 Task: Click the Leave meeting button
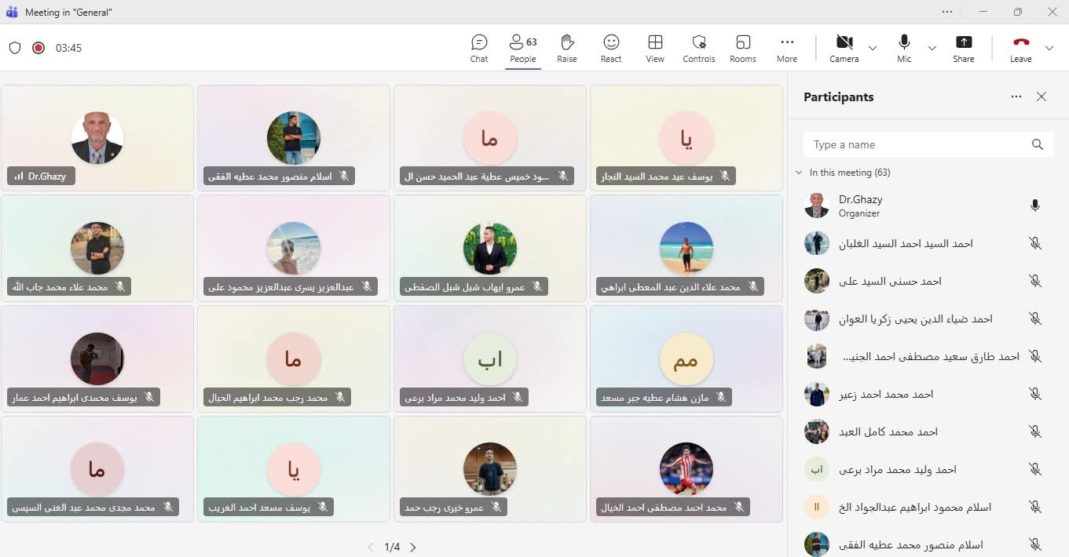pyautogui.click(x=1020, y=48)
